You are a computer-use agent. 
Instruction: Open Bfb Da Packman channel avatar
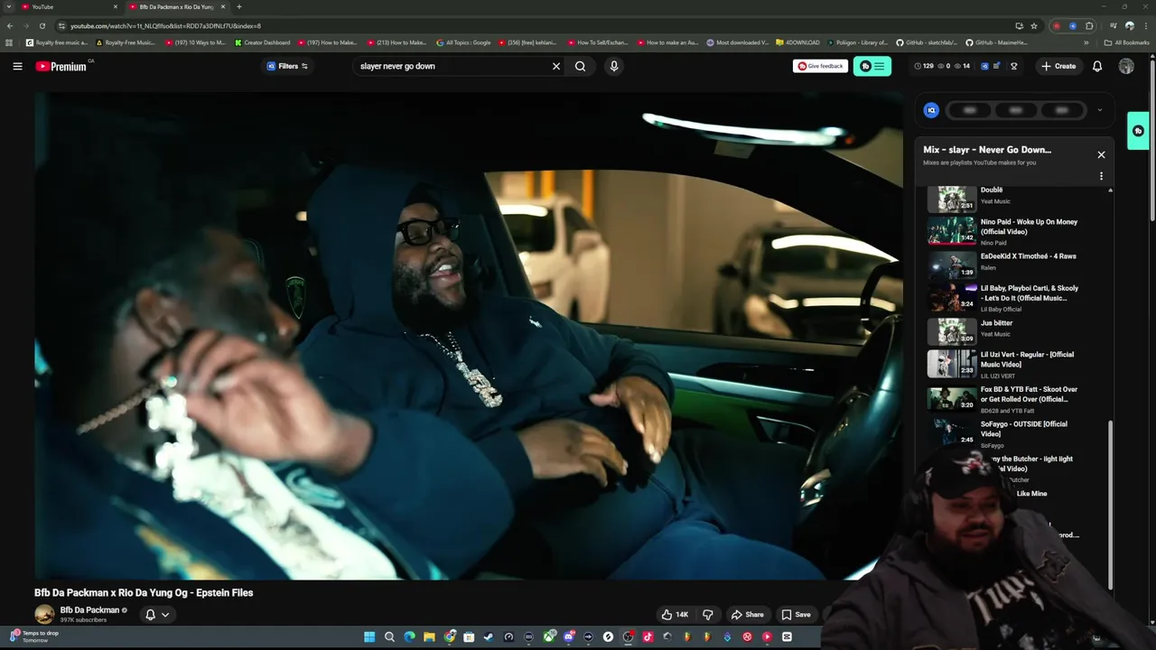[x=44, y=615]
